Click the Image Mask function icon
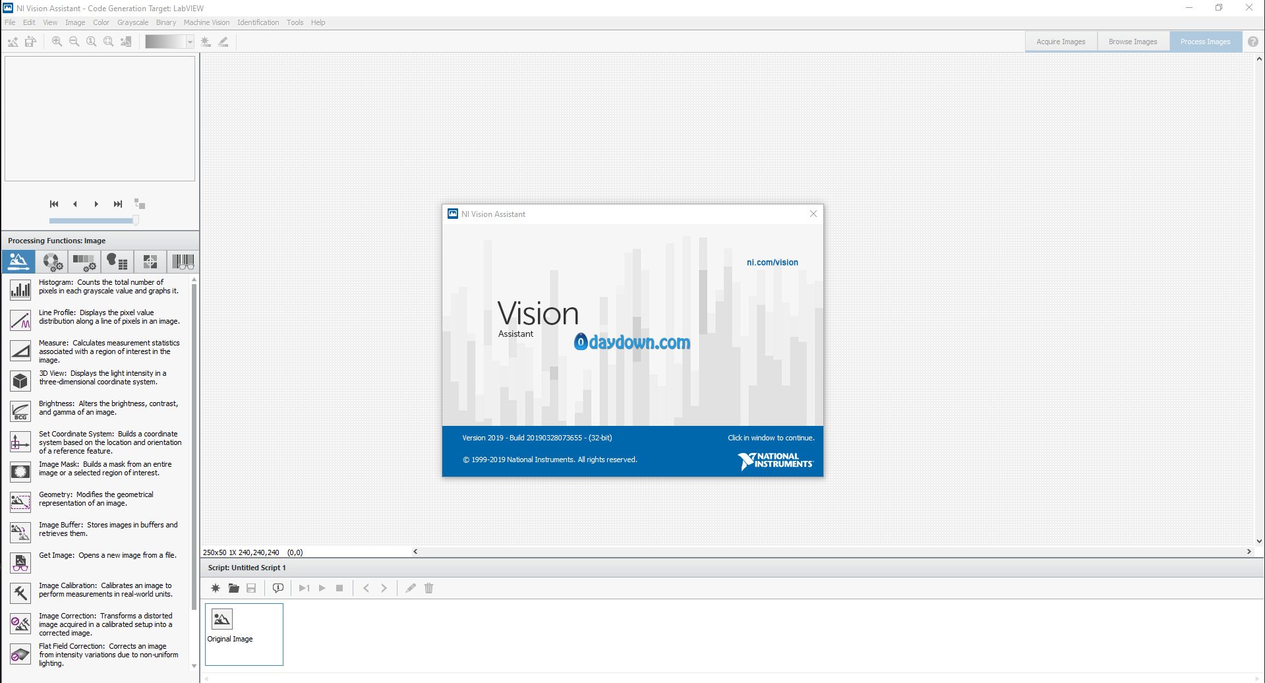Image resolution: width=1265 pixels, height=683 pixels. tap(20, 471)
